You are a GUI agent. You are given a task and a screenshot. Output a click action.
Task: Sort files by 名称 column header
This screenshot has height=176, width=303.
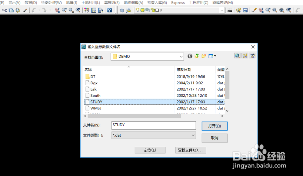[129, 70]
